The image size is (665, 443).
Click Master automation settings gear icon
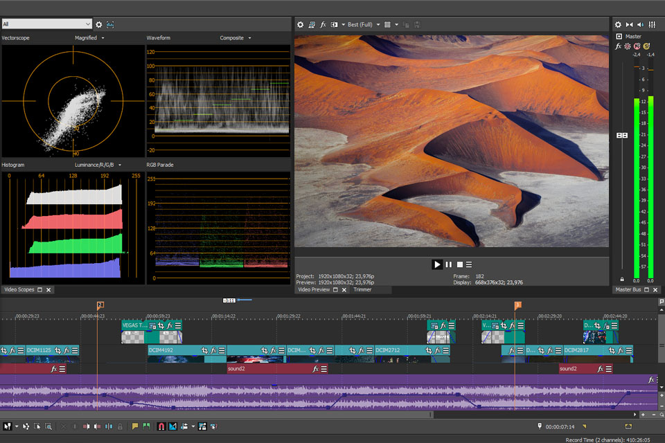coord(628,46)
